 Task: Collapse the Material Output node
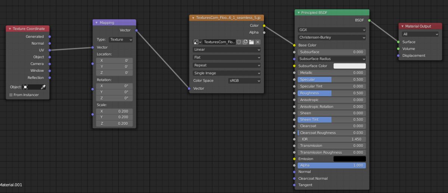(402, 26)
